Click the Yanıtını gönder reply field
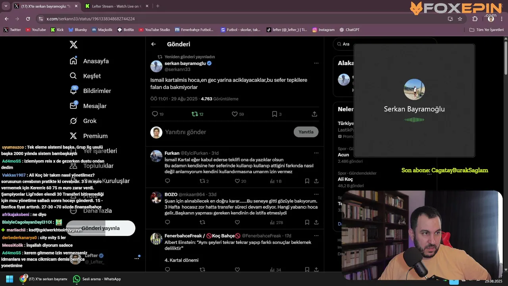The image size is (508, 286). pos(226,132)
